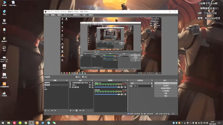This screenshot has height=125, width=223.
Task: Click the Audio Mixer vertical scrollbar
Action: (128, 97)
